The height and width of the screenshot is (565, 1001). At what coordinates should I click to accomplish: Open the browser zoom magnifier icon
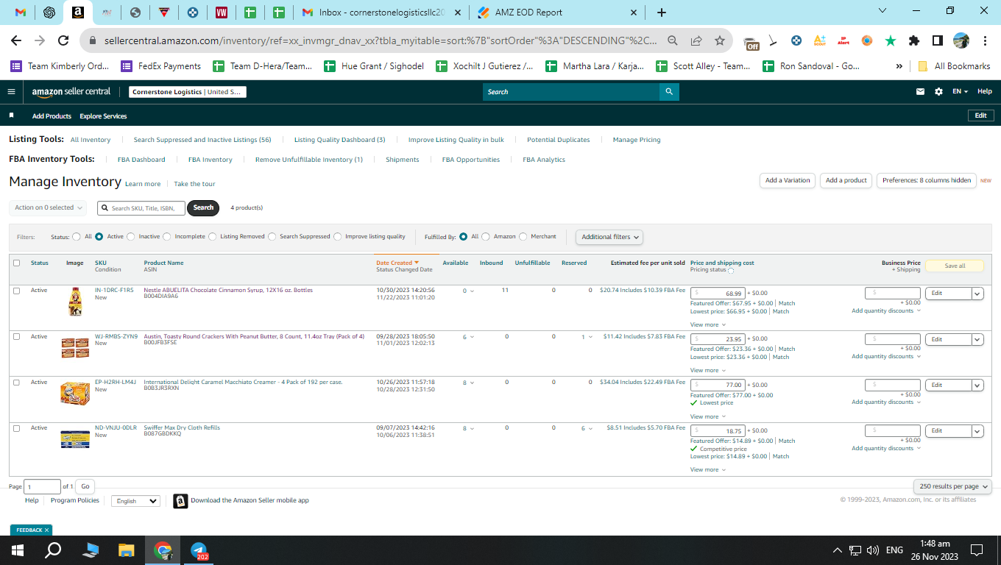(x=673, y=41)
